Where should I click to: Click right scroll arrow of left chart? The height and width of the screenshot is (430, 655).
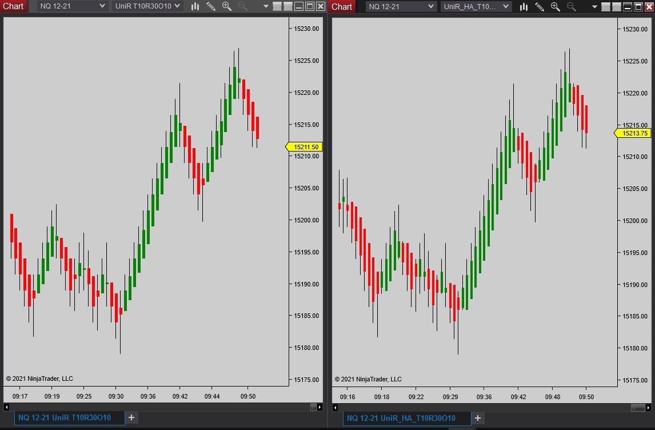pyautogui.click(x=319, y=407)
